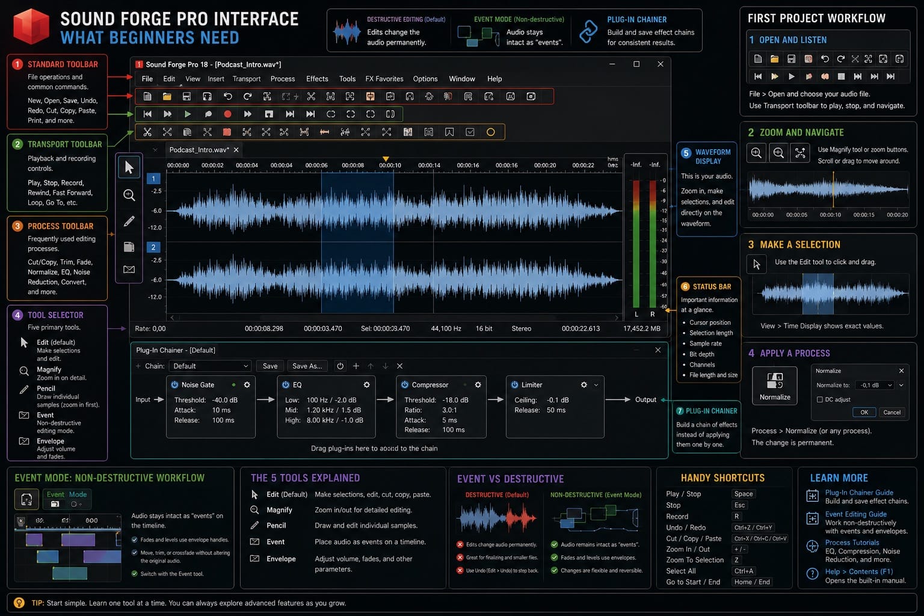The image size is (924, 616).
Task: Hit the red Record button in transport toolbar
Action: coord(227,114)
